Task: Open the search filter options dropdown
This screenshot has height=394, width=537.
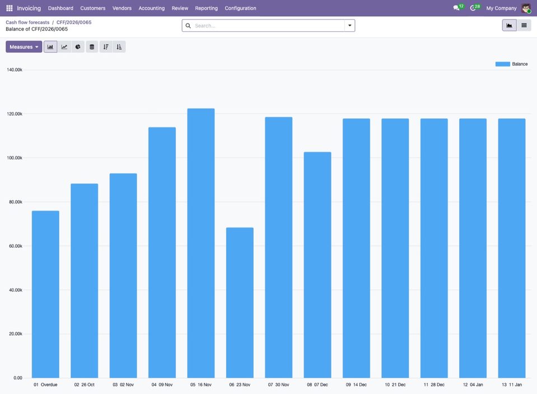Action: click(x=349, y=26)
